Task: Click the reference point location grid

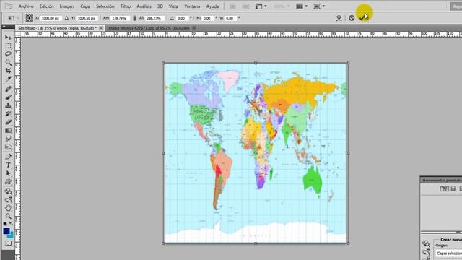Action: 29,18
